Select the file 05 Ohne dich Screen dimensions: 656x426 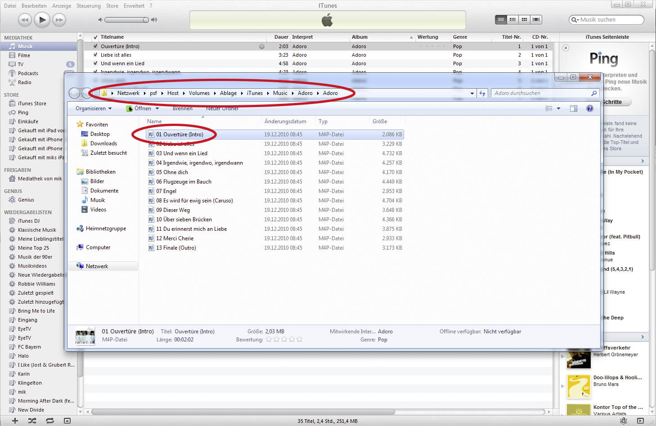click(x=172, y=172)
